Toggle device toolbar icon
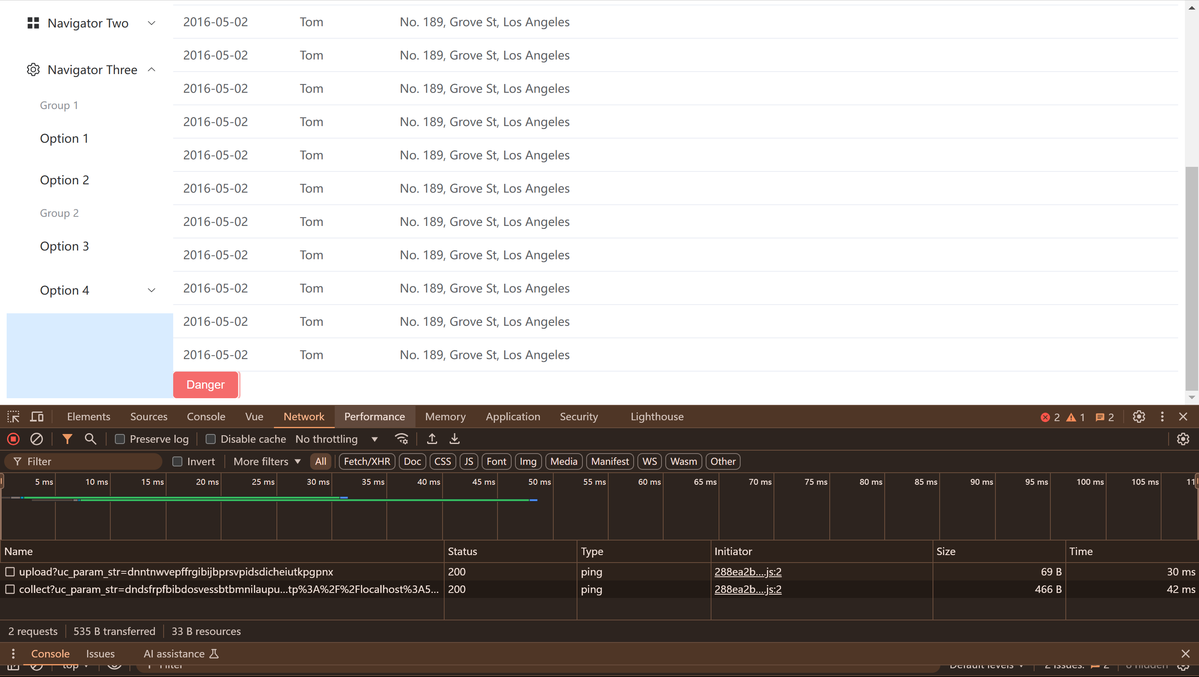The image size is (1199, 677). [36, 417]
